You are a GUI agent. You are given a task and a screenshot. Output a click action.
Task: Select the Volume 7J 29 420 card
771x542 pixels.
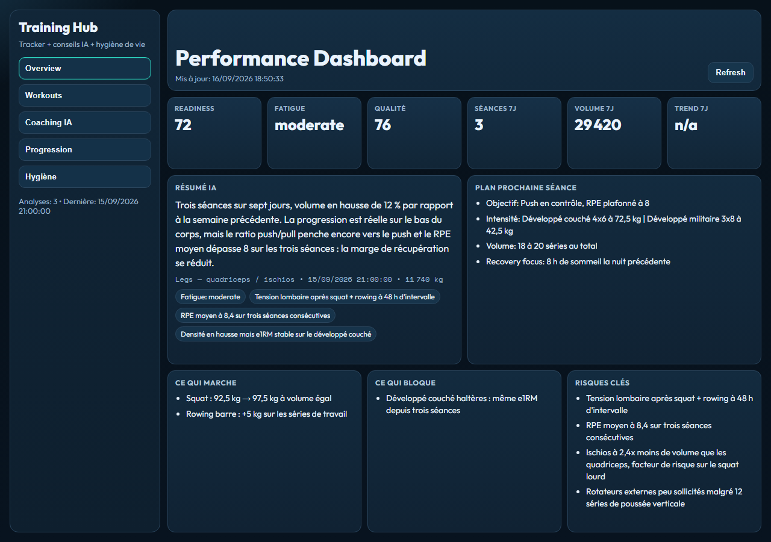pyautogui.click(x=614, y=133)
